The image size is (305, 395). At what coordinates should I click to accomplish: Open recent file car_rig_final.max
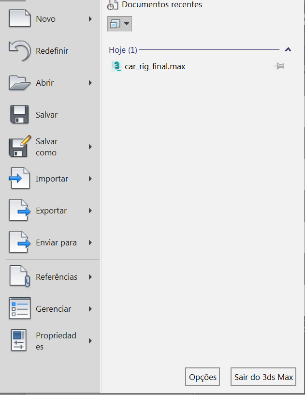pos(155,66)
